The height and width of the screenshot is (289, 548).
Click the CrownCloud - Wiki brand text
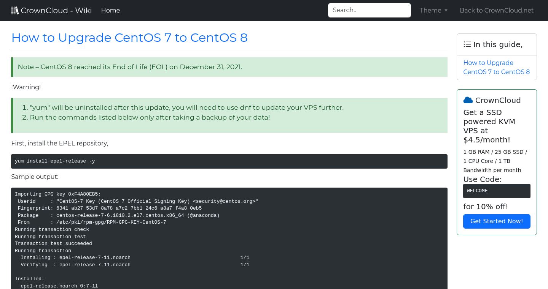[x=56, y=11]
